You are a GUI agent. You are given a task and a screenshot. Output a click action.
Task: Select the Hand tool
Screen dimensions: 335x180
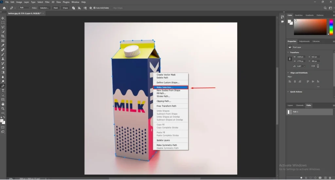pyautogui.click(x=3, y=104)
